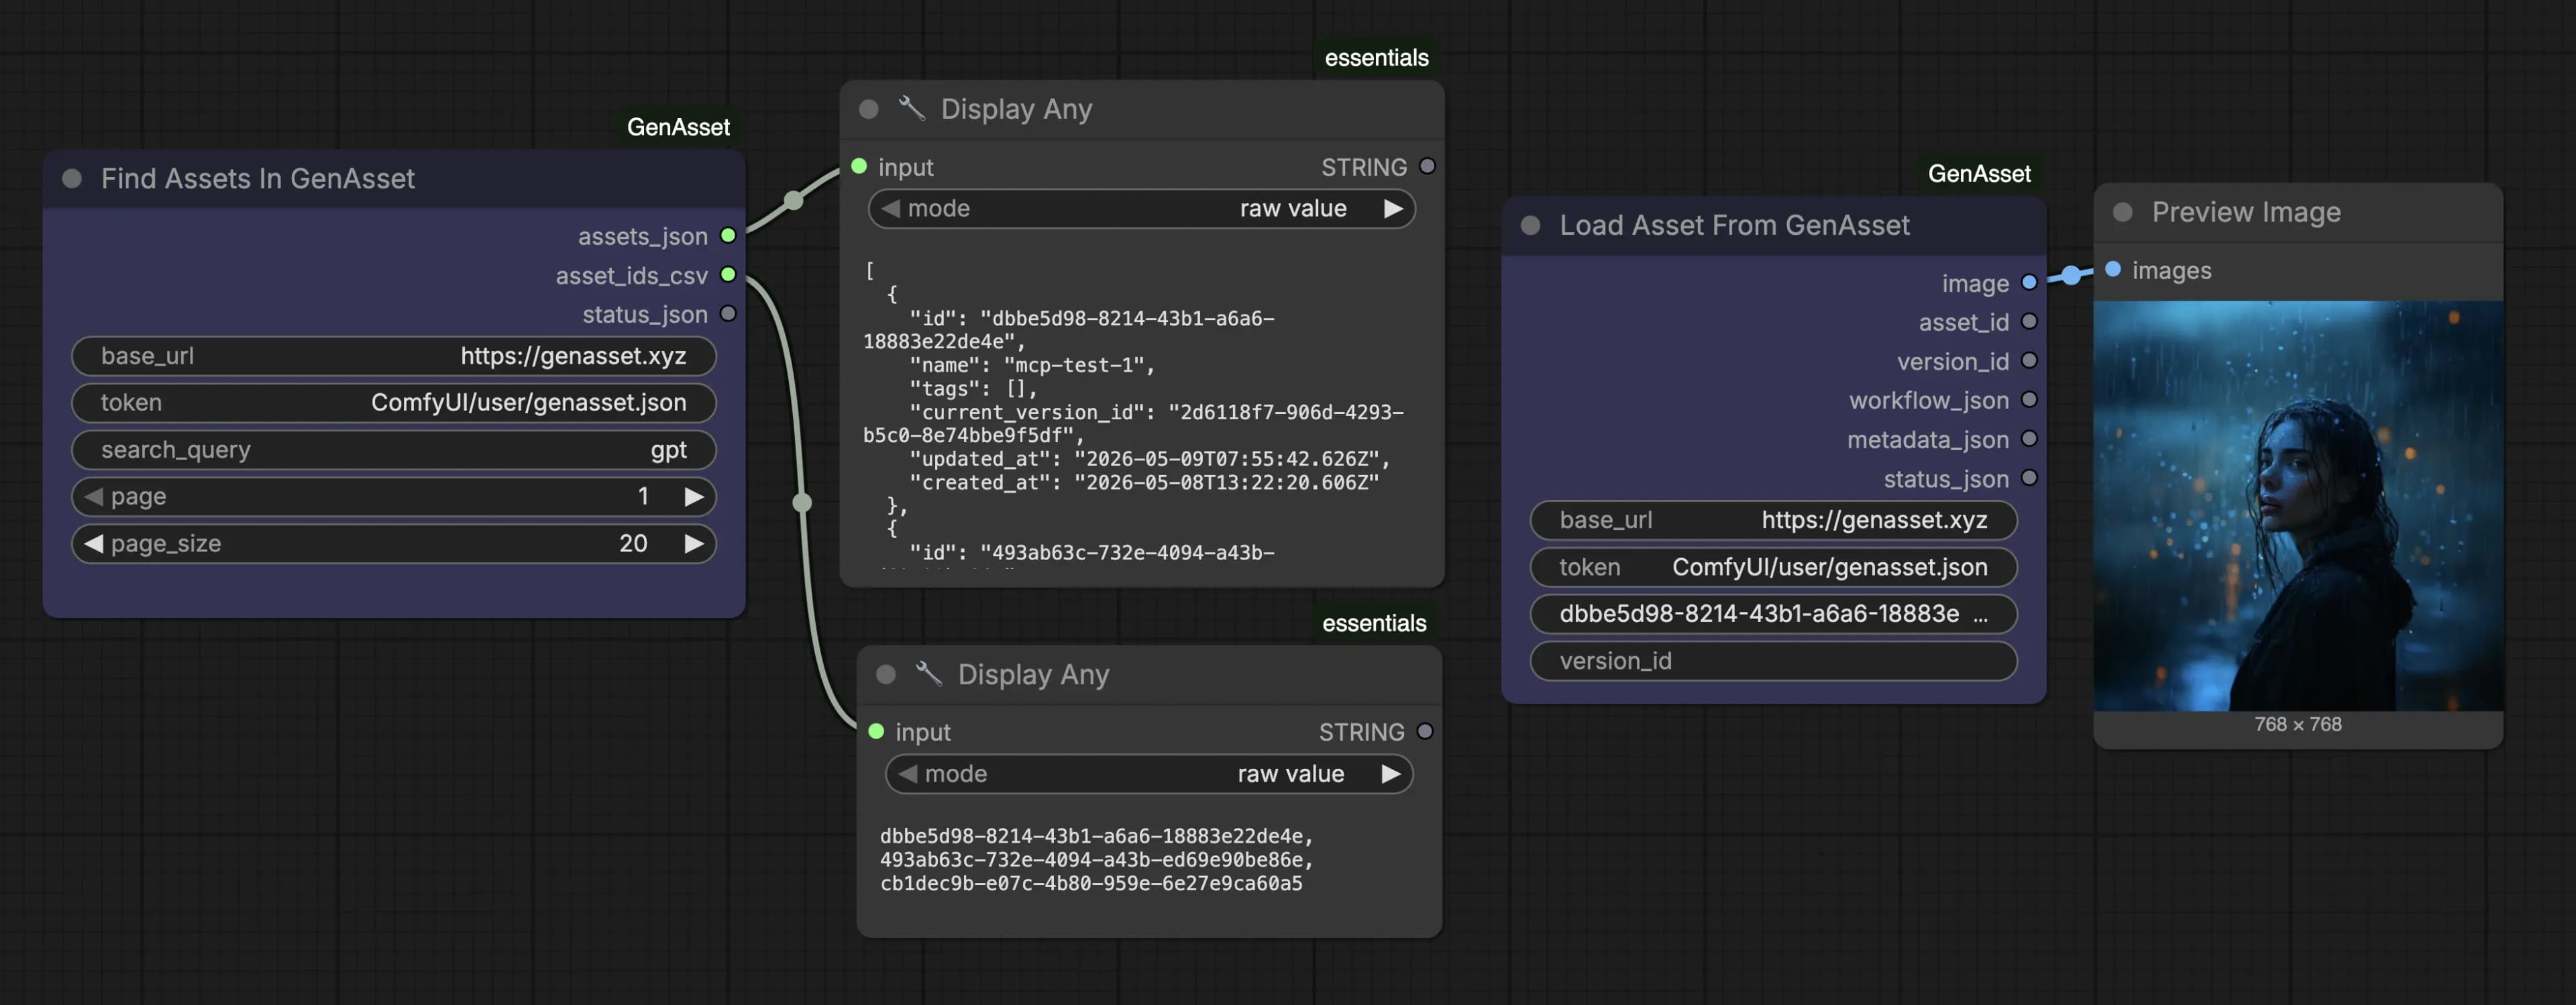Screen dimensions: 2576x1005
Task: Edit base_url field on Load Asset node
Action: [x=1773, y=520]
